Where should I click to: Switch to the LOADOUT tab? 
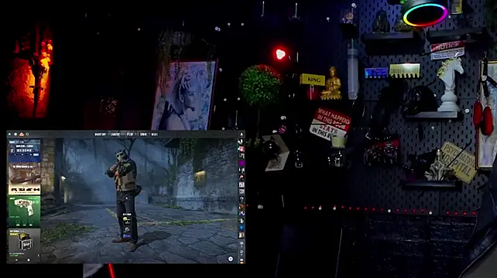115,134
